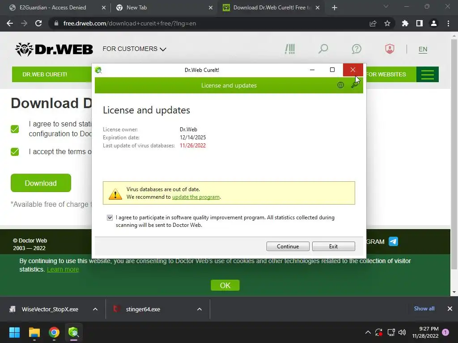Click '12/14/2025' expiration date
The height and width of the screenshot is (343, 458).
193,138
